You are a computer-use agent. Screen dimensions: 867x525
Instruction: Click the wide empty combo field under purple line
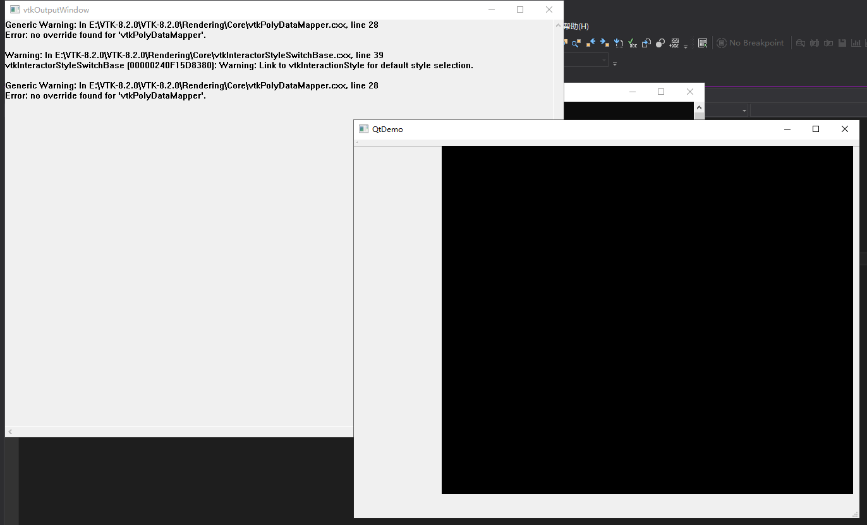pos(808,111)
